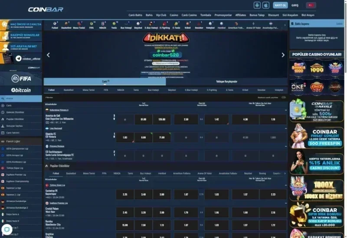Open the One Blackjack casino game thumbnail
The image size is (347, 238).
point(298,87)
